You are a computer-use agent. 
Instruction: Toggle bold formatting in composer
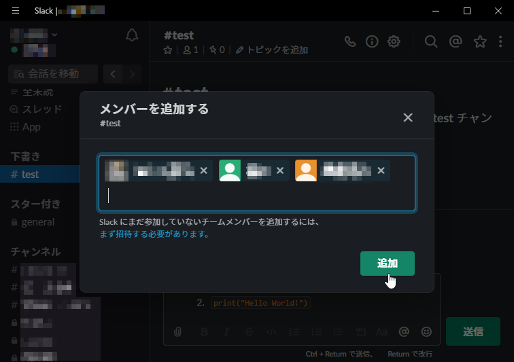pyautogui.click(x=204, y=332)
